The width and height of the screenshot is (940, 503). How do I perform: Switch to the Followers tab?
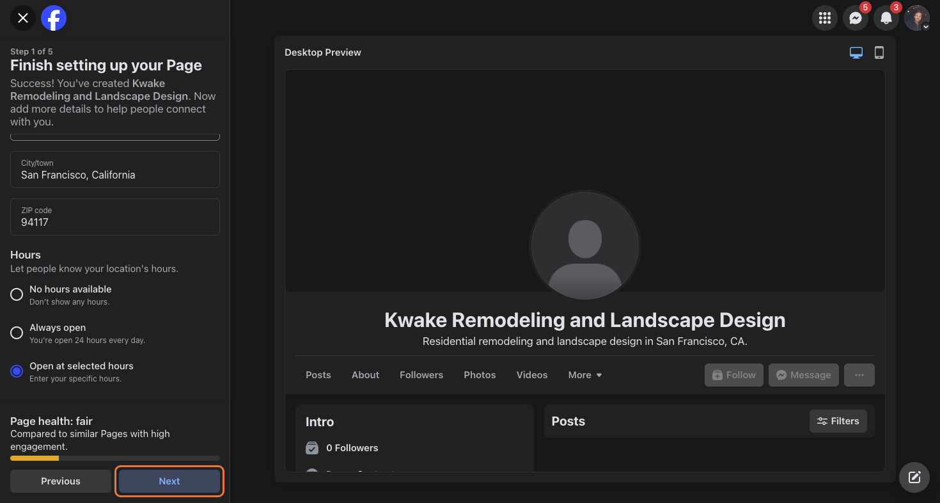(x=421, y=375)
